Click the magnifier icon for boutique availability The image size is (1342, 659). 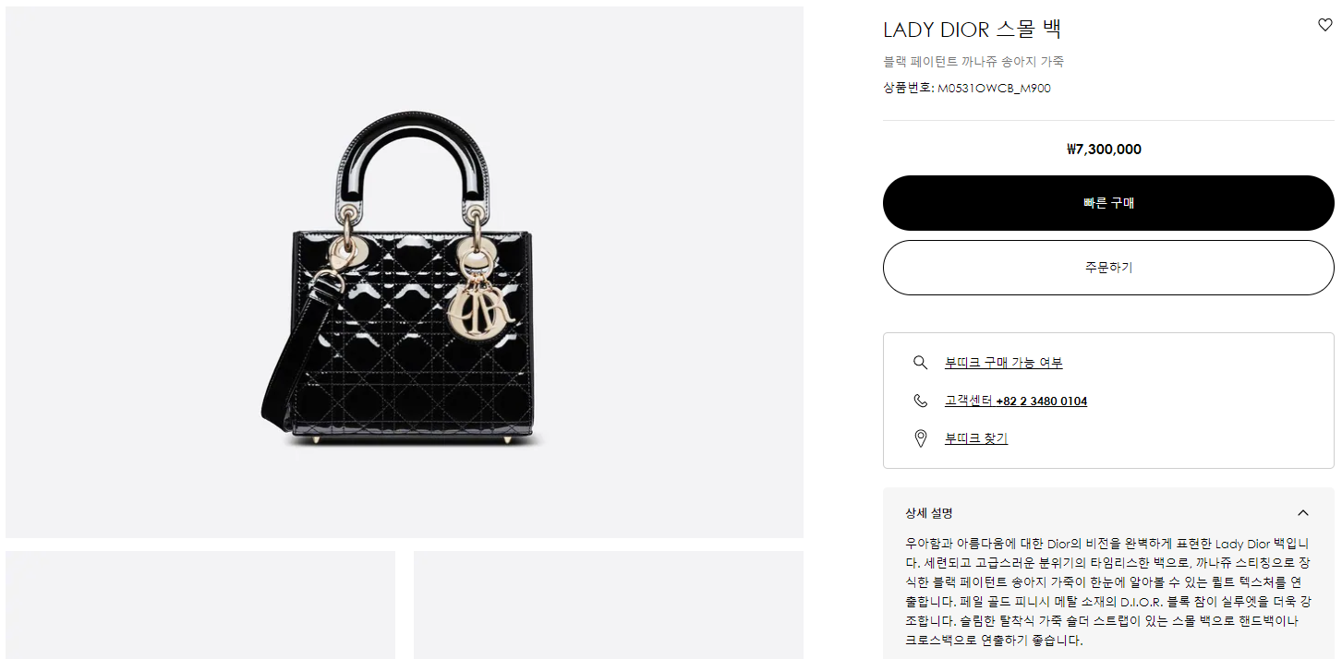click(920, 363)
